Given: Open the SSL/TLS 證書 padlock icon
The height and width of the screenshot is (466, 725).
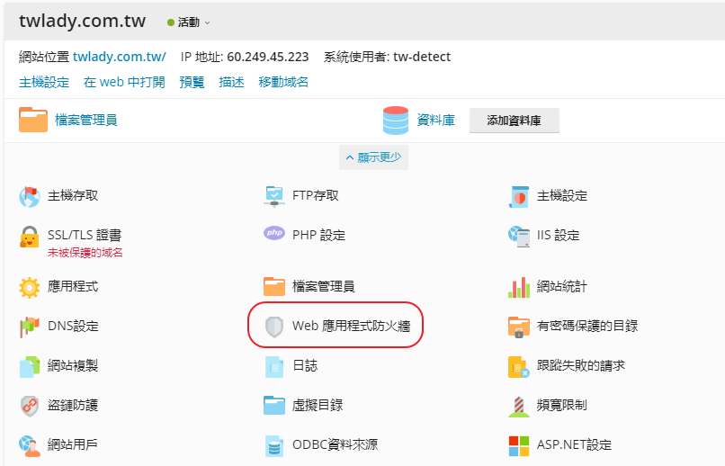Looking at the screenshot, I should [29, 237].
